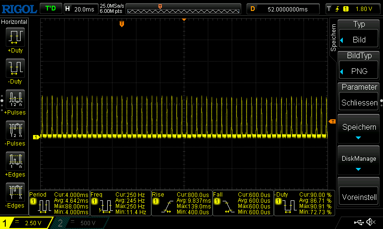Image resolution: width=383 pixels, height=229 pixels.
Task: Select the -Duty measurement icon
Action: coord(15,68)
